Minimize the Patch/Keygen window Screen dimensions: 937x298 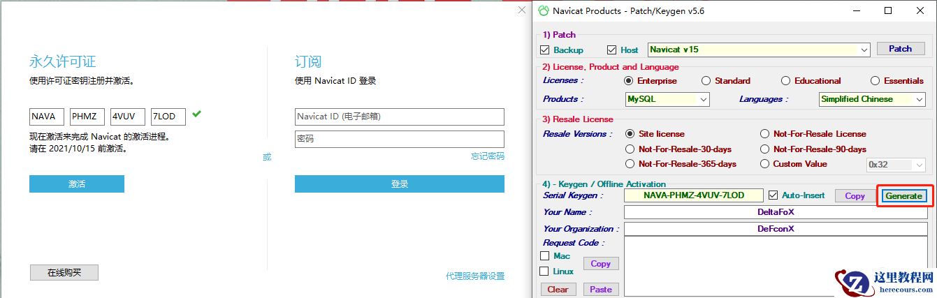[856, 10]
